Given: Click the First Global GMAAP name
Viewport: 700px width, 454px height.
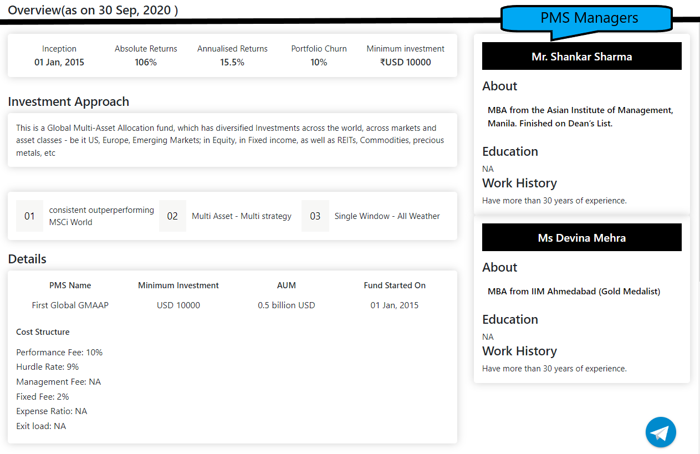Looking at the screenshot, I should click(x=70, y=305).
